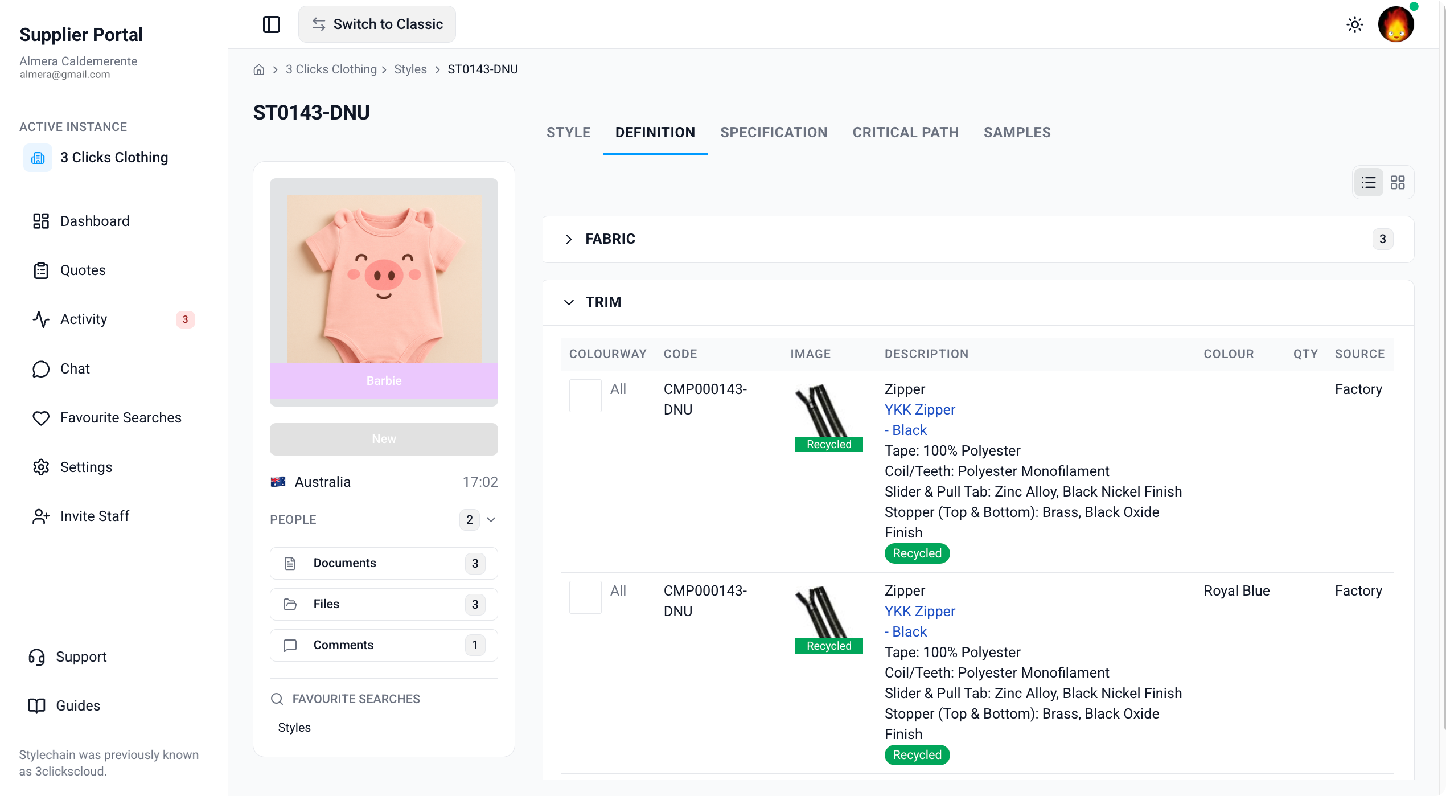Click the DESCRIPTION column header

click(926, 354)
